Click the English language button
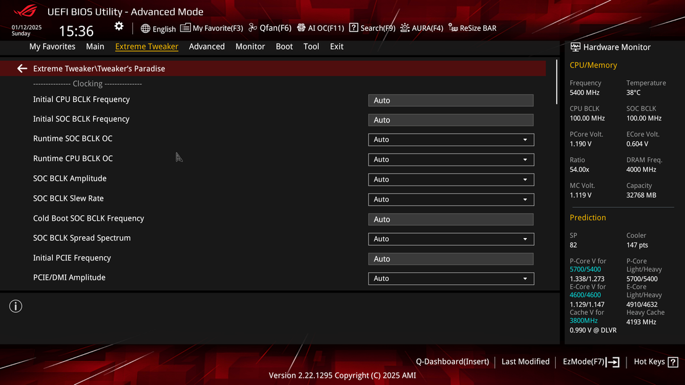Image resolution: width=685 pixels, height=385 pixels. pyautogui.click(x=165, y=30)
